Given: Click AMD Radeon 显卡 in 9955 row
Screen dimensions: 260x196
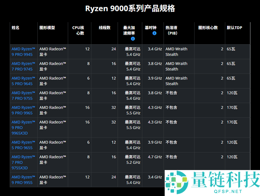Looking at the screenshot, I should [x=52, y=180].
